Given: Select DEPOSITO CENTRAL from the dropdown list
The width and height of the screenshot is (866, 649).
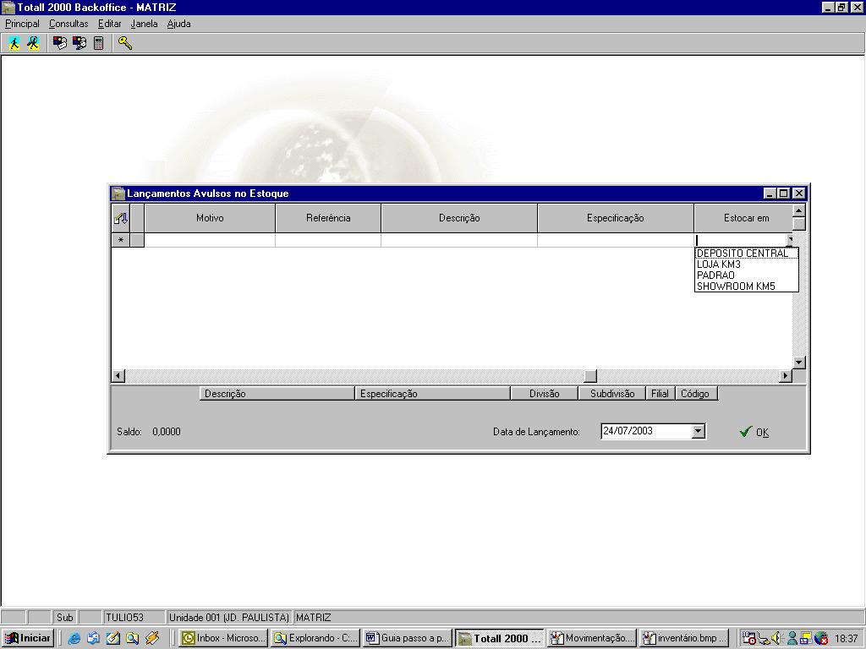Looking at the screenshot, I should [742, 254].
